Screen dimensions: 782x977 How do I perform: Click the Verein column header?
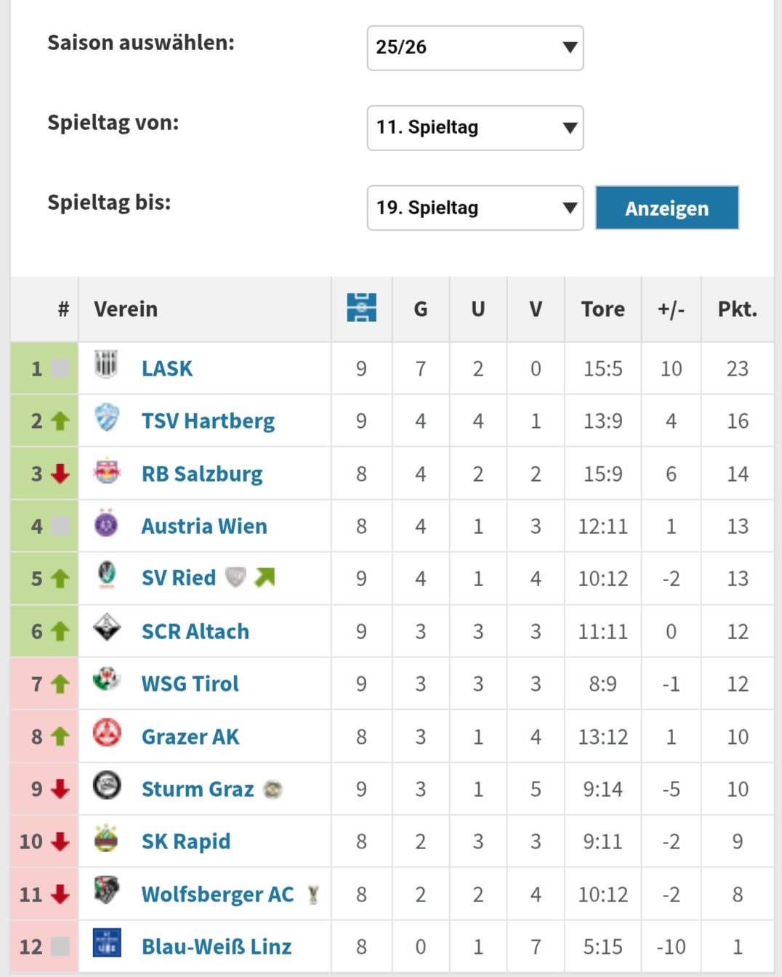[x=126, y=309]
